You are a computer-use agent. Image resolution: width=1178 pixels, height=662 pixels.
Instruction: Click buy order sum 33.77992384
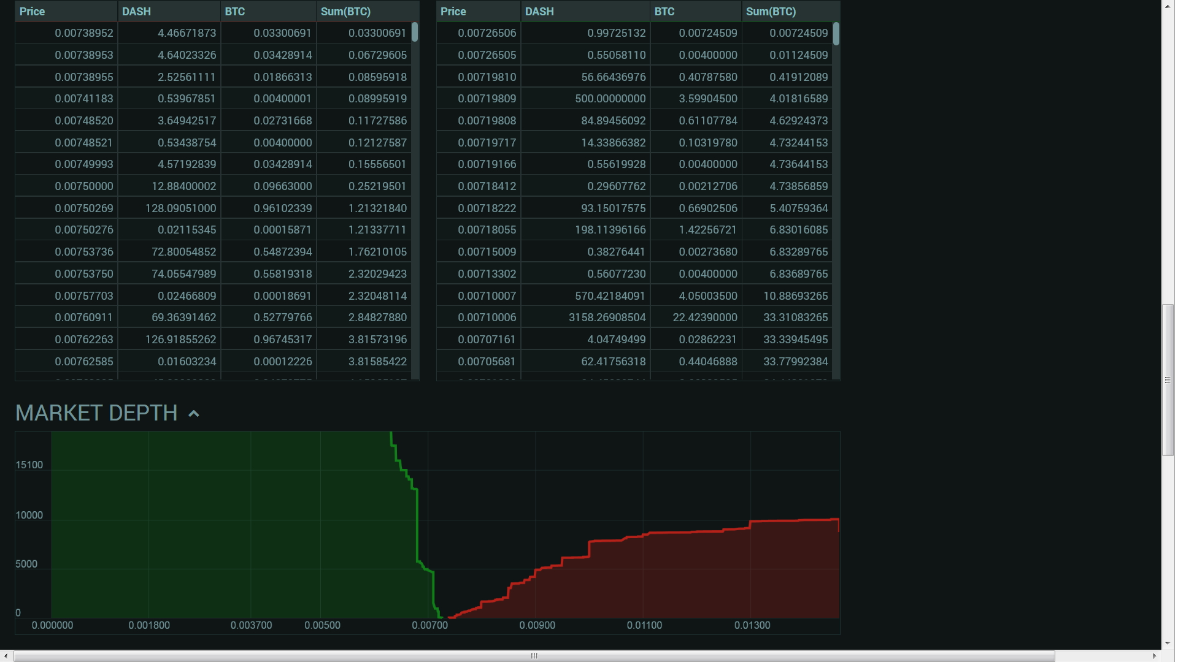[x=796, y=362]
